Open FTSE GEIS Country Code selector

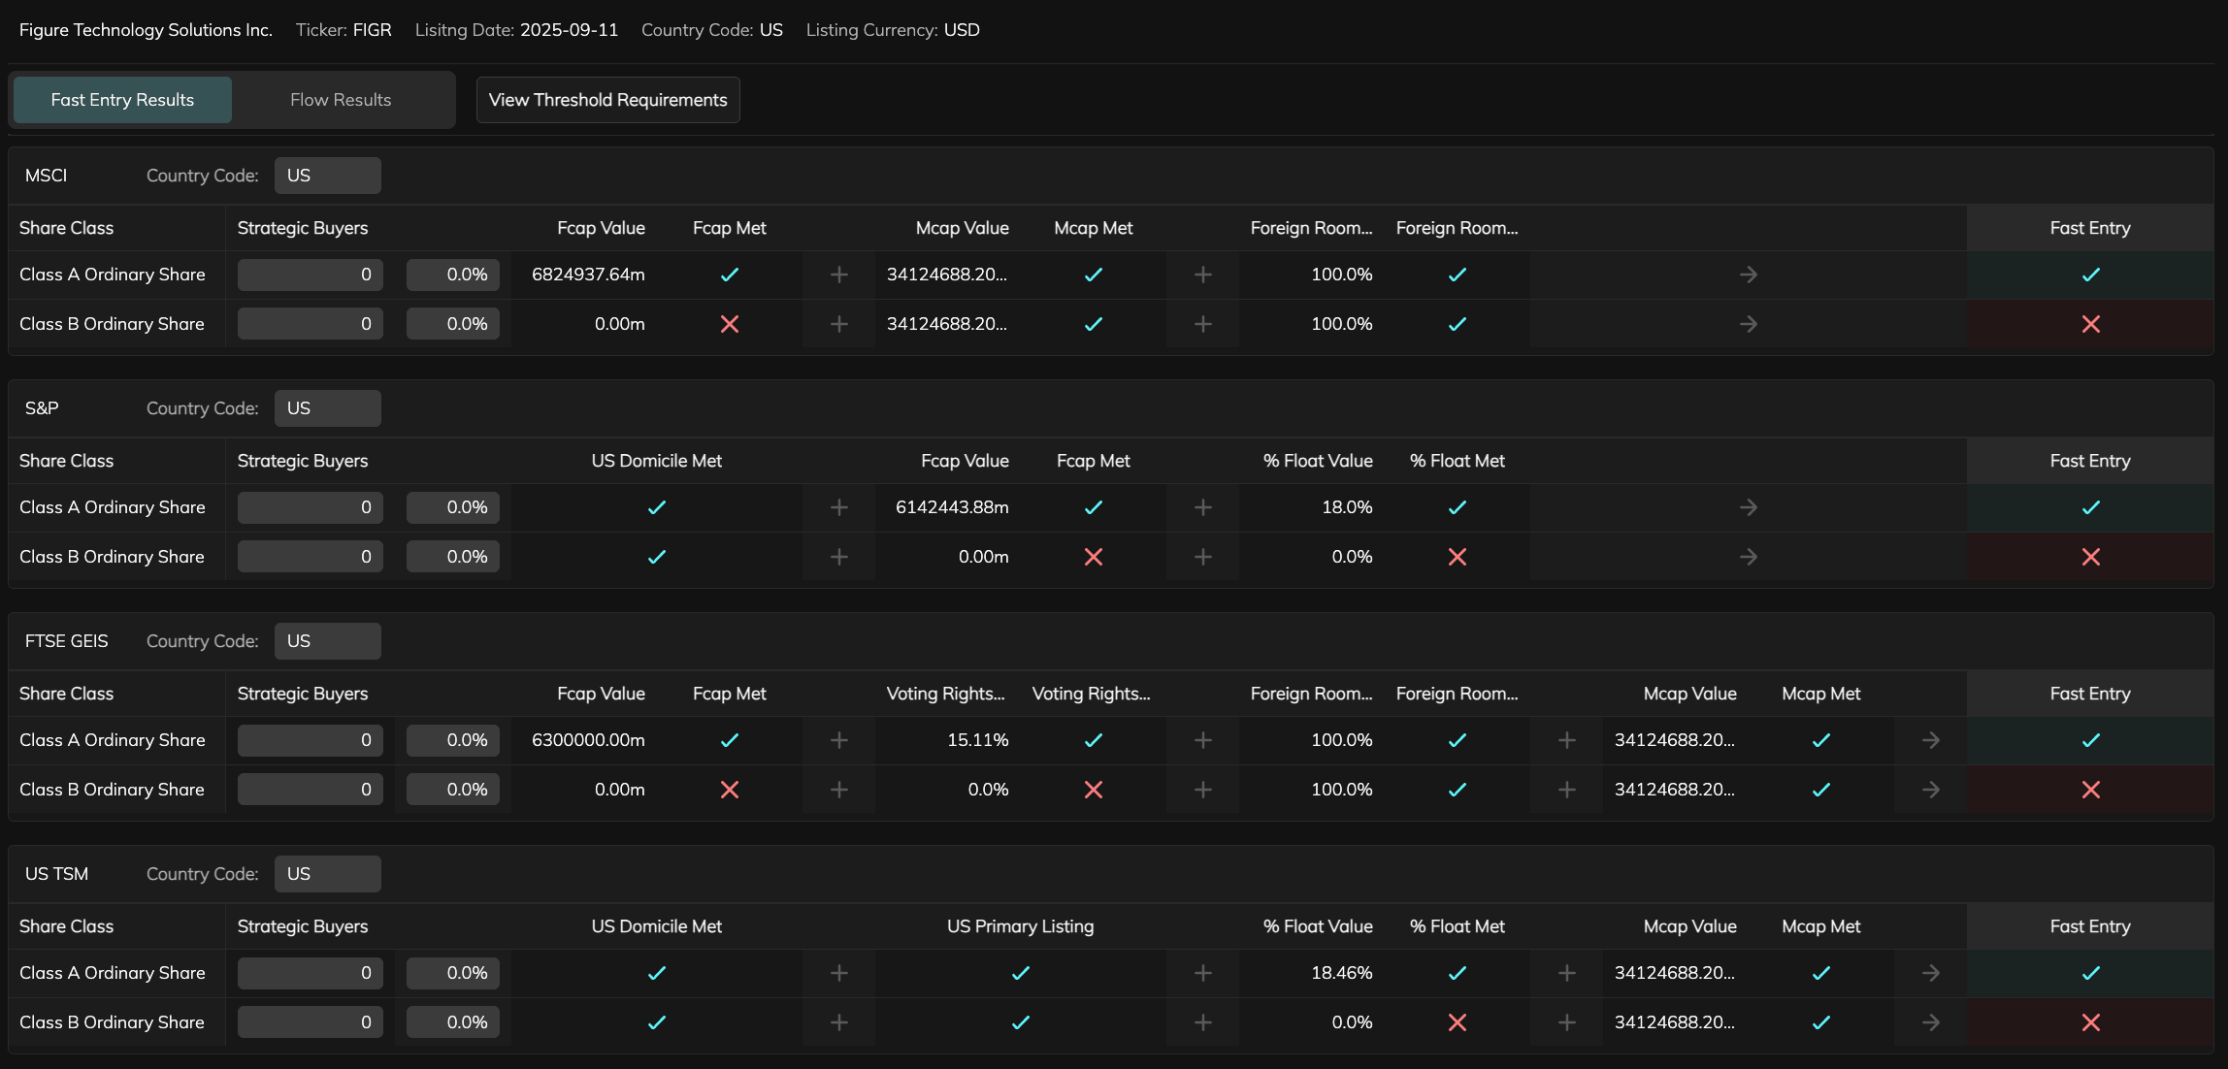click(327, 641)
